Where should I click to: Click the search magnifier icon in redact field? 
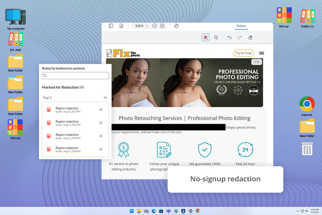[45, 76]
